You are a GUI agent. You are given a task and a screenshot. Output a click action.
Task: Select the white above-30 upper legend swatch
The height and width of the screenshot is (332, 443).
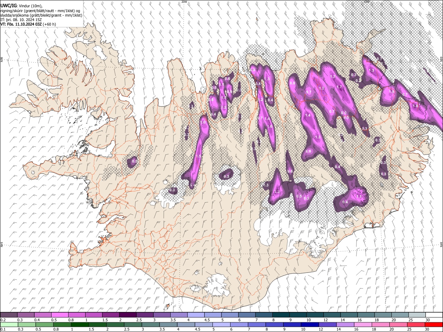pyautogui.click(x=434, y=315)
